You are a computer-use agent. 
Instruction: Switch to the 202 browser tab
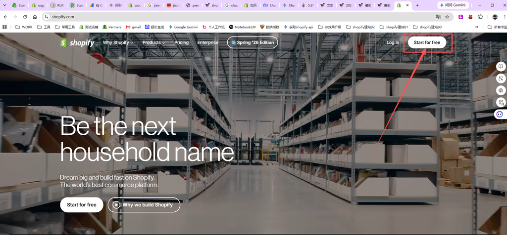tap(346, 5)
